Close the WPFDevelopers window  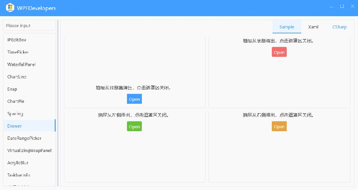click(352, 6)
